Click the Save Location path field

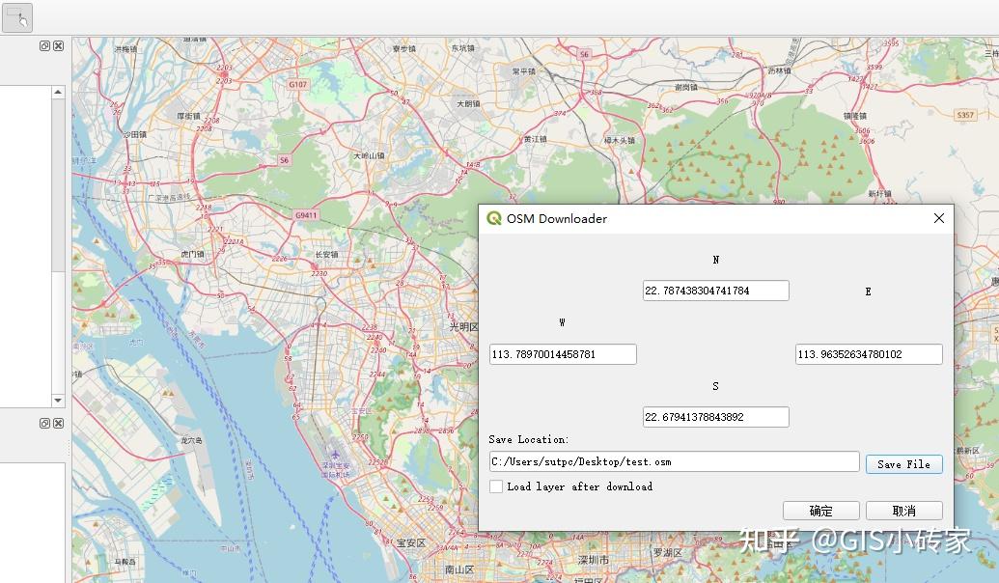(x=674, y=461)
